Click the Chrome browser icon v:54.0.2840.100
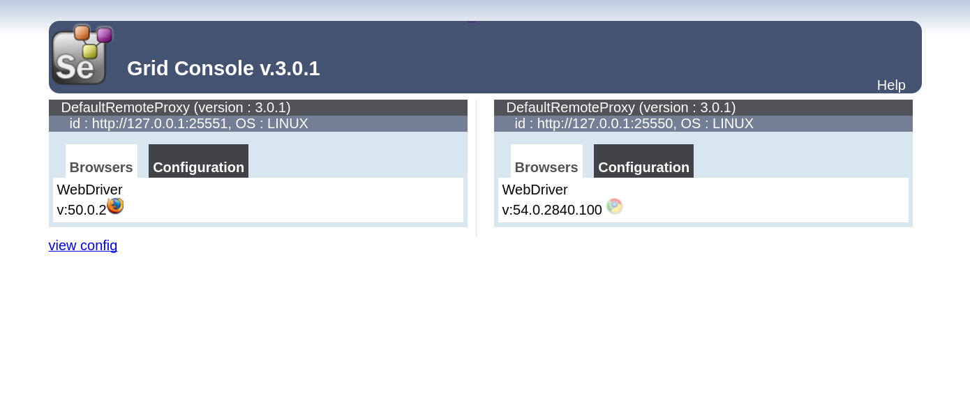The image size is (970, 400). (x=614, y=206)
